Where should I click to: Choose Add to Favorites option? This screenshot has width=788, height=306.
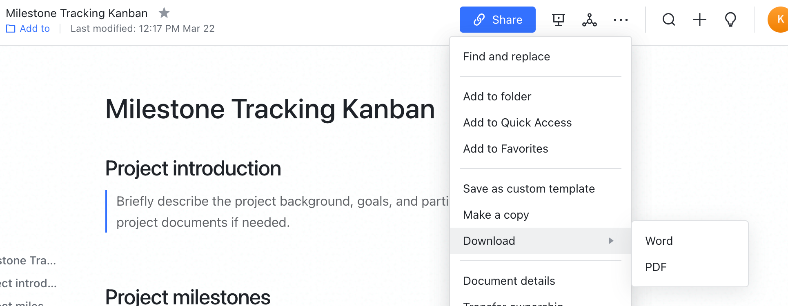[x=505, y=149]
